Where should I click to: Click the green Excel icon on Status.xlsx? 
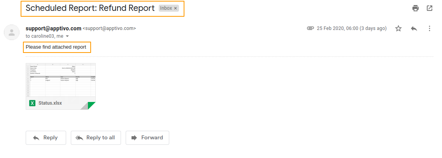[32, 103]
